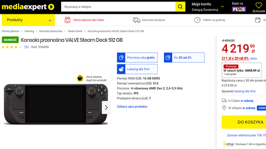Screen dimensions: 266x149
Task: Click the clock icon for Odbiór za godzinę
Action: click(x=197, y=20)
